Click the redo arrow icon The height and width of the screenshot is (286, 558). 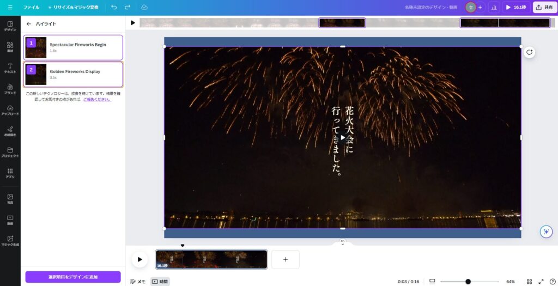point(128,8)
